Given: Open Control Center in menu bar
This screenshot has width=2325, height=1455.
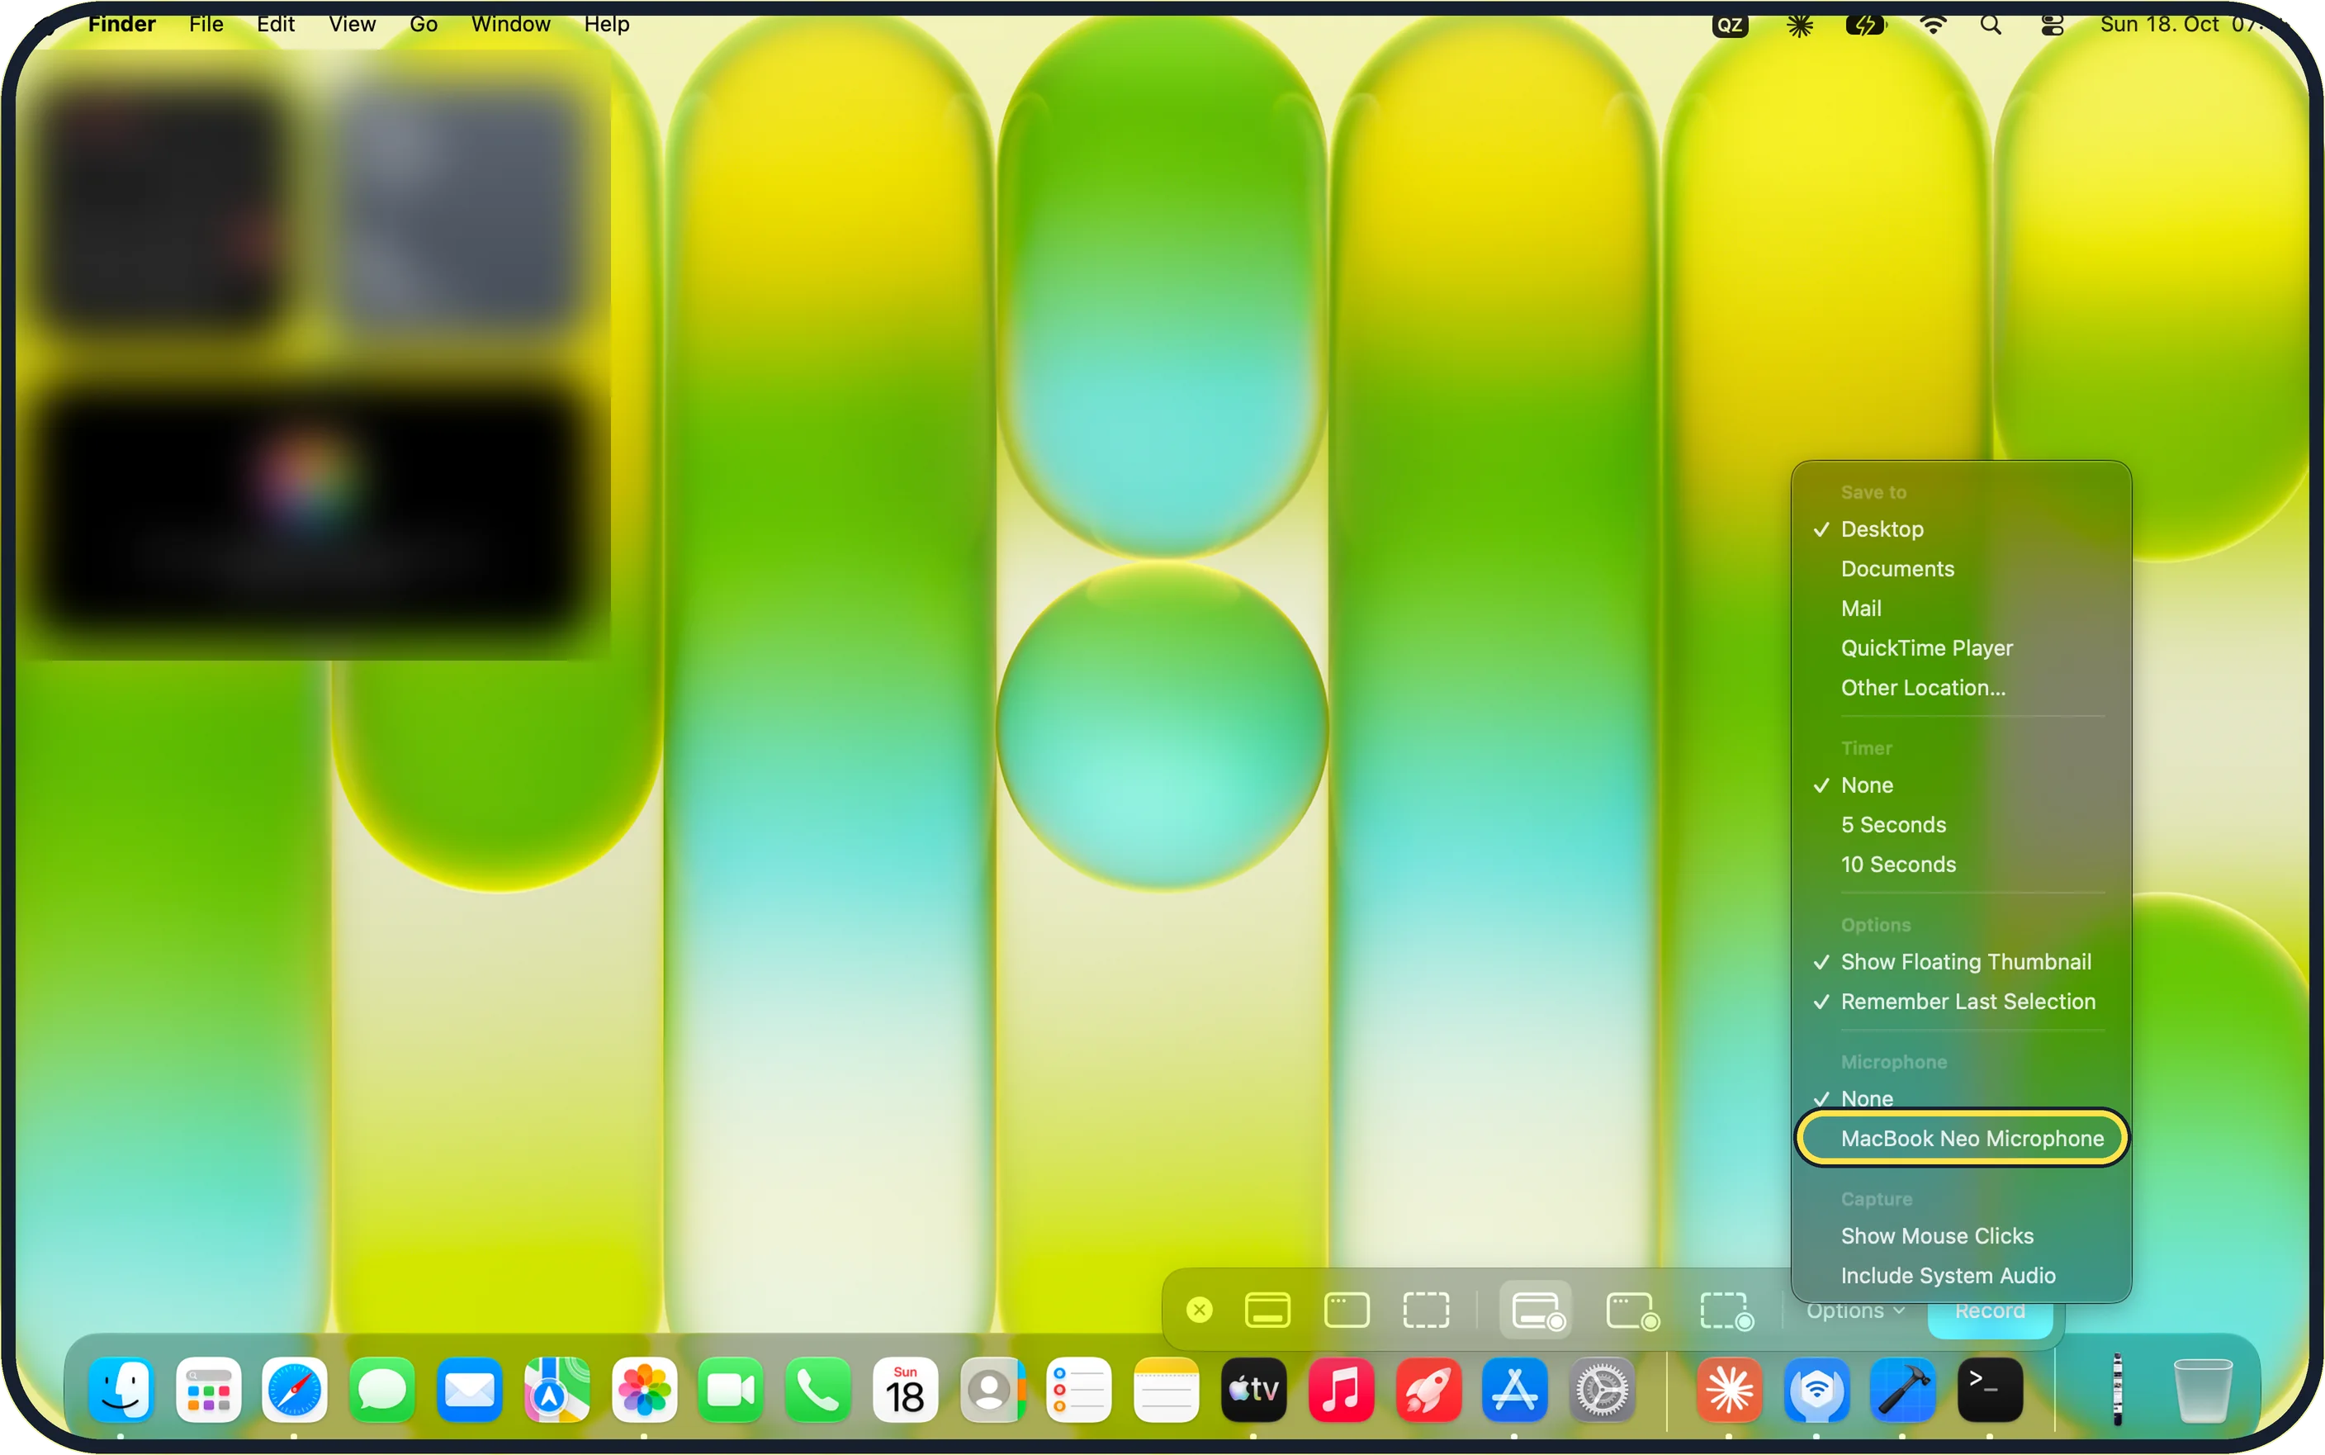Looking at the screenshot, I should click(2051, 25).
